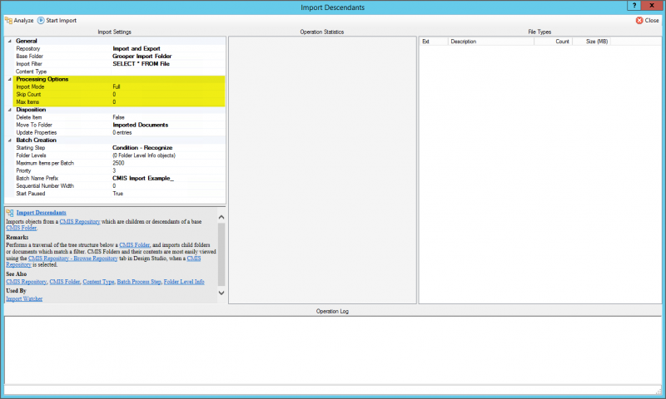This screenshot has height=399, width=666.
Task: Collapse the Processing Options section
Action: pyautogui.click(x=10, y=79)
